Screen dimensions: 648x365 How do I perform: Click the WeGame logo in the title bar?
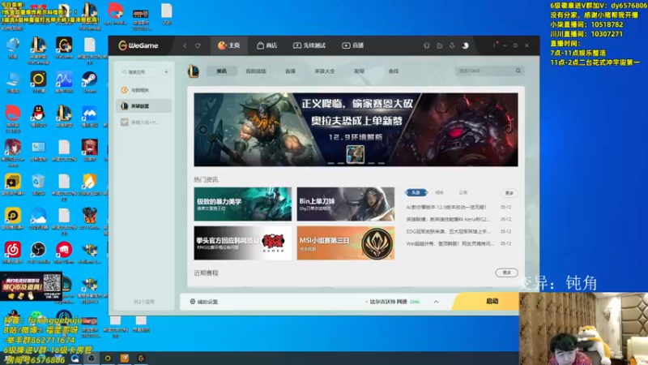pyautogui.click(x=139, y=45)
